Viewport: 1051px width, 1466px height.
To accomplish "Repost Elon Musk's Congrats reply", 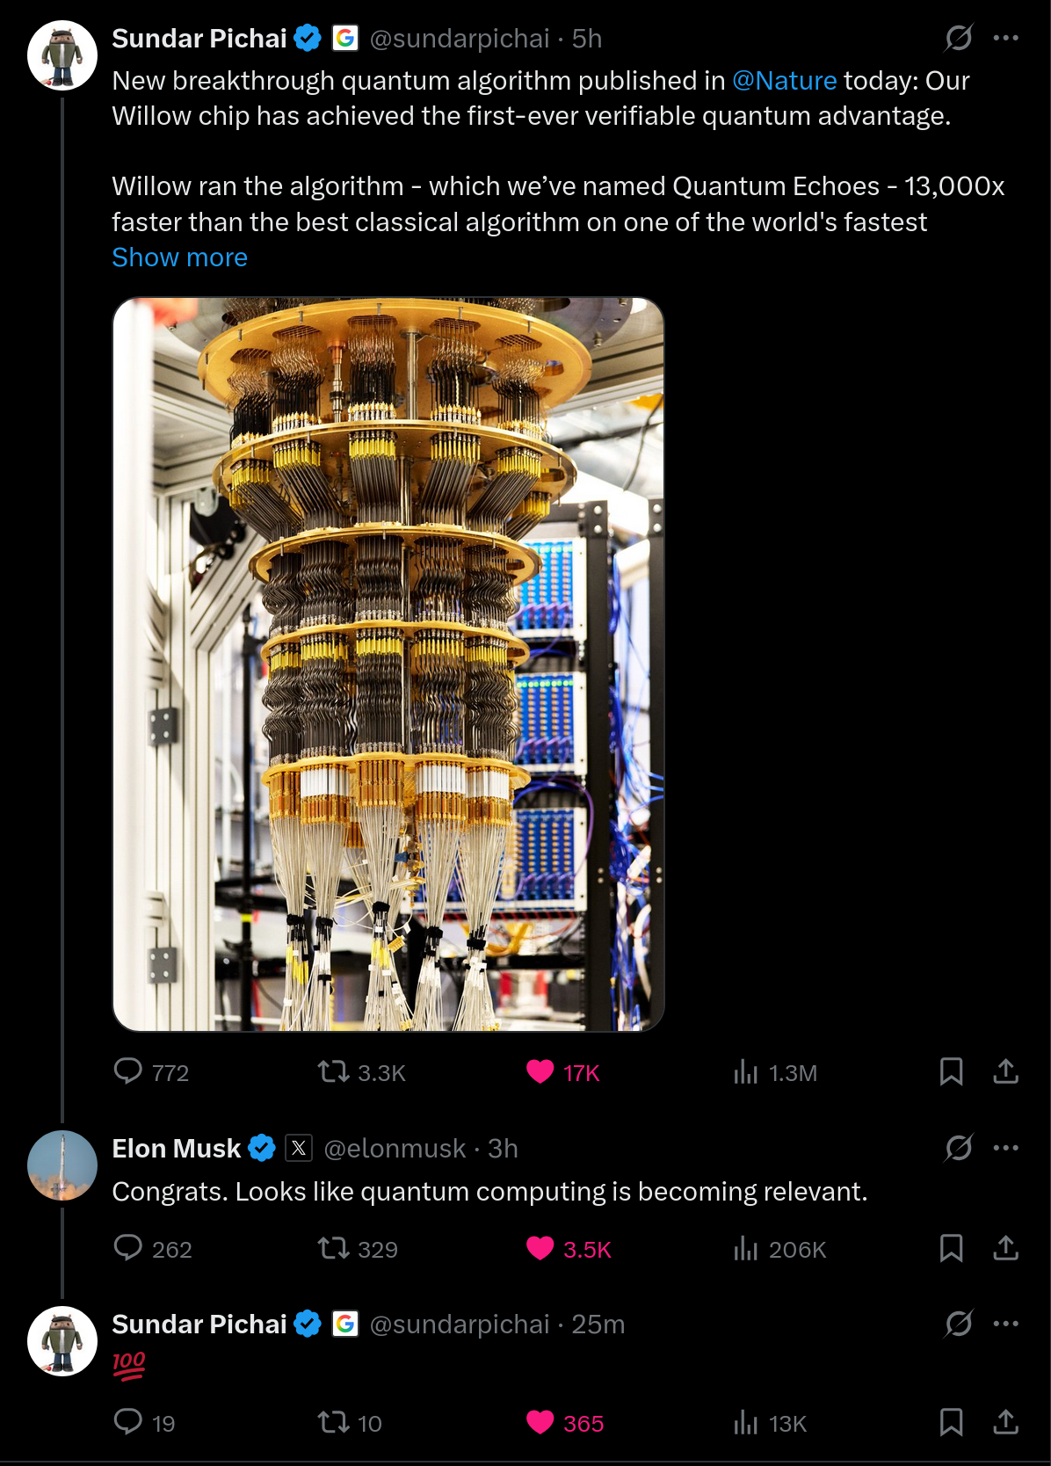I will (334, 1248).
